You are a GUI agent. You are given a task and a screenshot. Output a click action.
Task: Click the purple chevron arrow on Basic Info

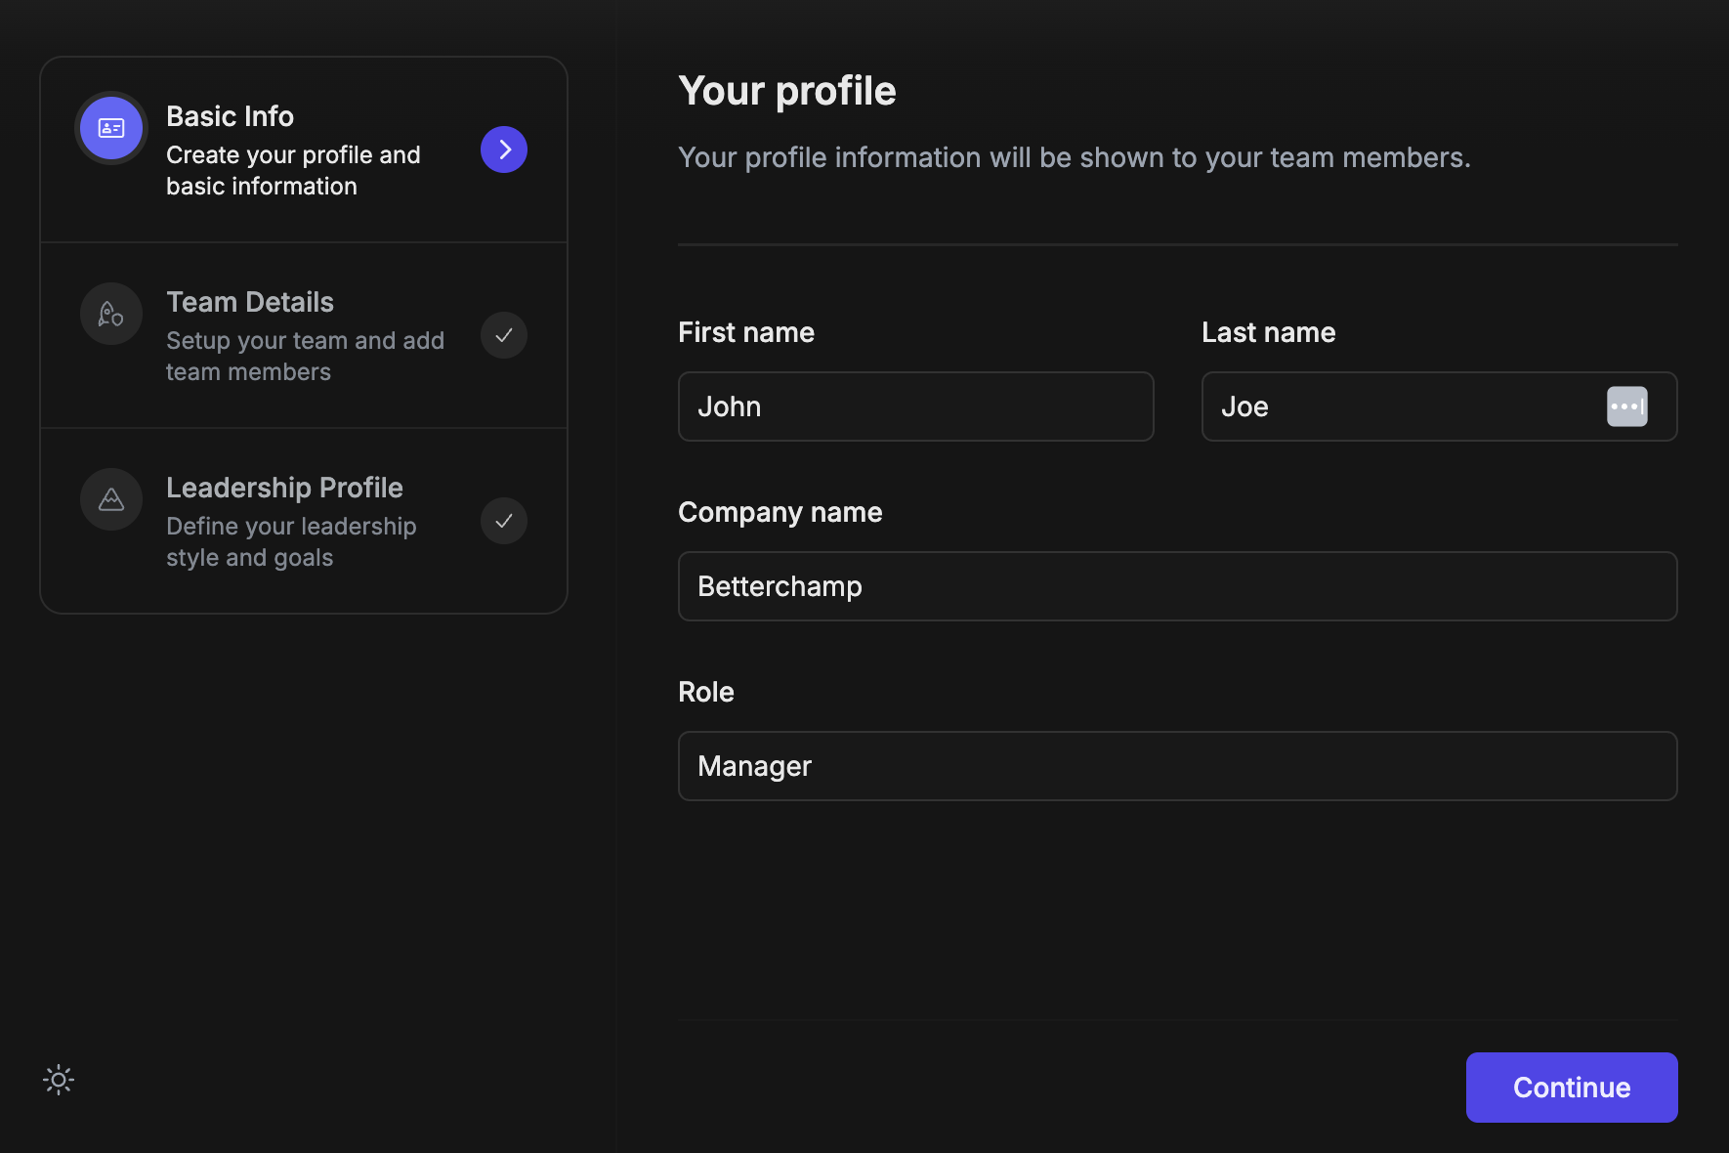pos(504,149)
